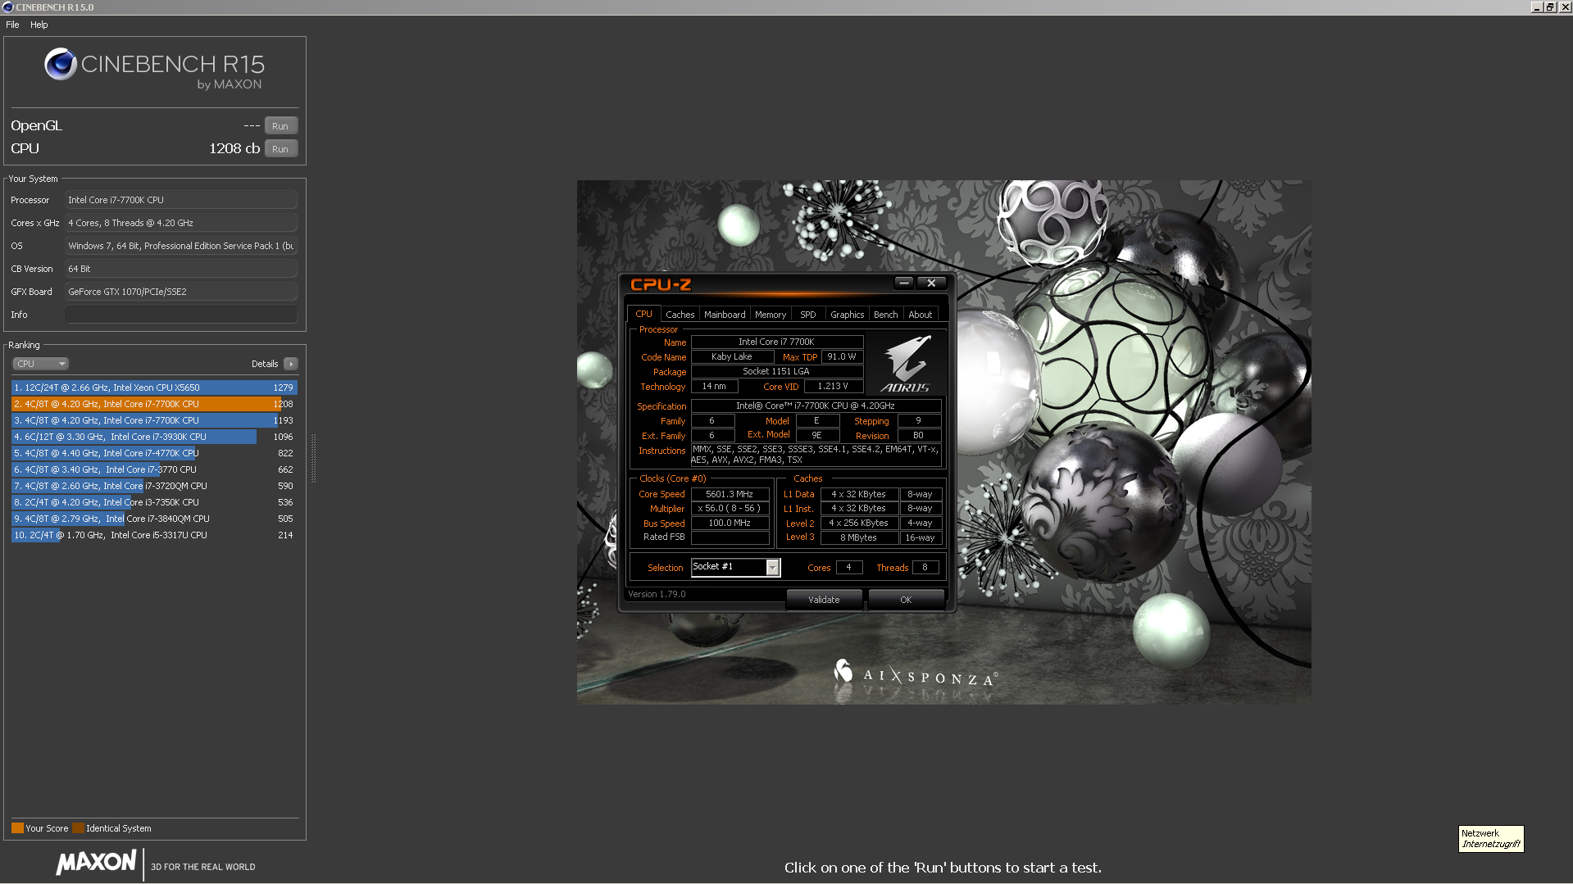Click the Specification field in CPU-Z
This screenshot has width=1573, height=884.
[x=816, y=406]
